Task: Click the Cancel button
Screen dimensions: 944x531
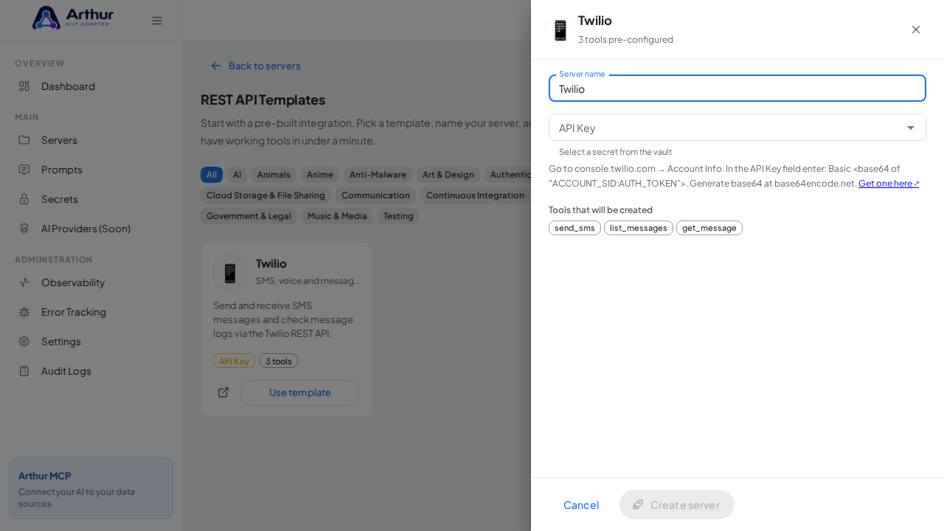Action: (x=581, y=504)
